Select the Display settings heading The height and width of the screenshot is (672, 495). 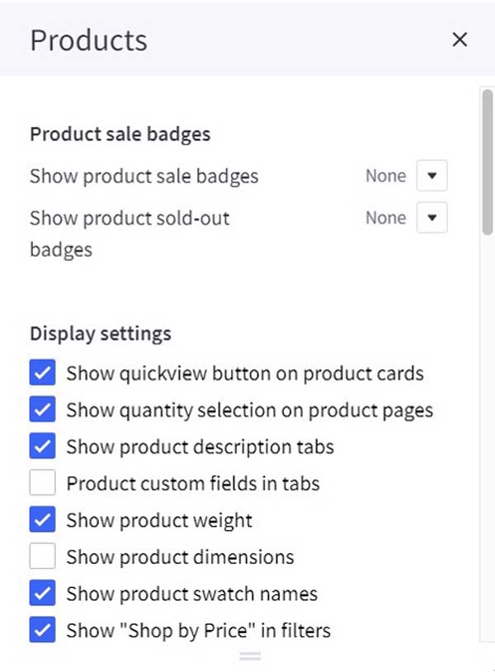tap(101, 334)
